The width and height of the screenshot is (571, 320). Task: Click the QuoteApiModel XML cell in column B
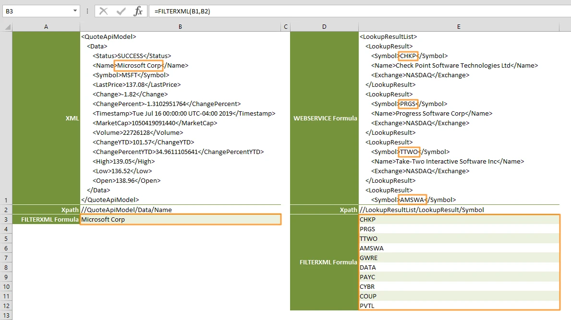(181, 118)
